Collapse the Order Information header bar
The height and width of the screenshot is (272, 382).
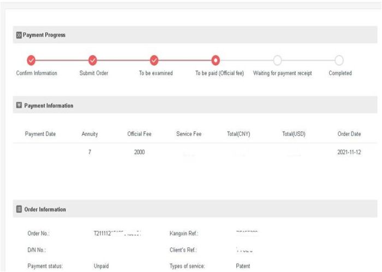point(195,209)
